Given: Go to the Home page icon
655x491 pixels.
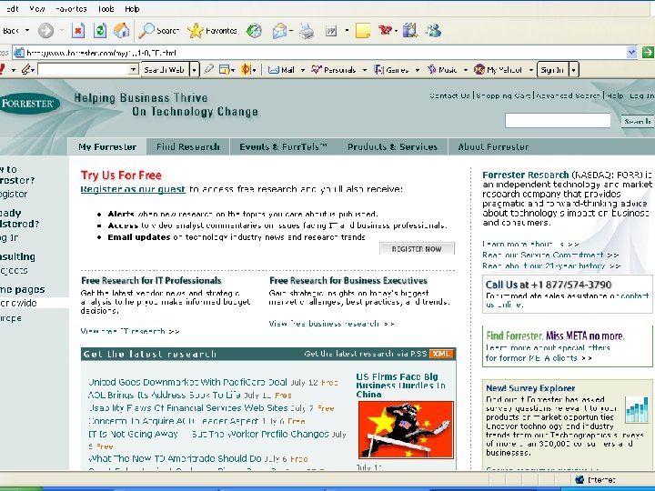Looking at the screenshot, I should point(122,31).
